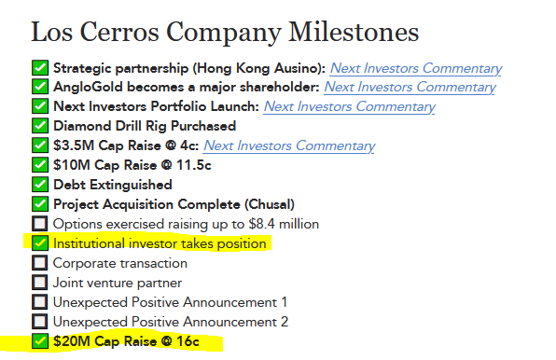Uncheck Diamond Drill Rig Purchased checkbox
This screenshot has width=556, height=360.
tap(40, 126)
